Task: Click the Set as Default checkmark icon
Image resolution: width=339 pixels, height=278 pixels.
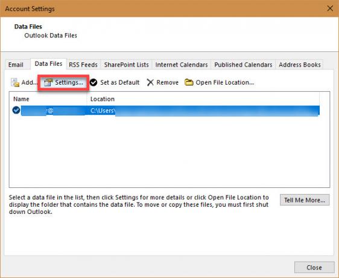Action: (x=93, y=83)
